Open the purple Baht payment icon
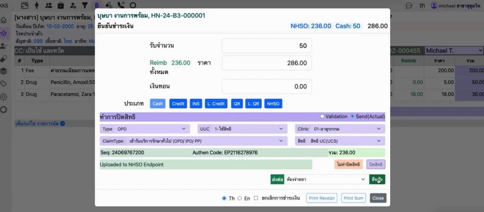Viewport: 484px width, 212px height. [x=97, y=5]
